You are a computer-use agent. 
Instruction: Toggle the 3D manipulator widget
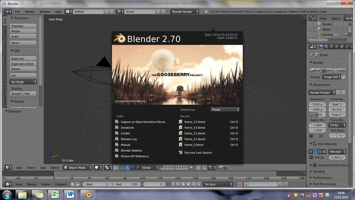coord(122,167)
